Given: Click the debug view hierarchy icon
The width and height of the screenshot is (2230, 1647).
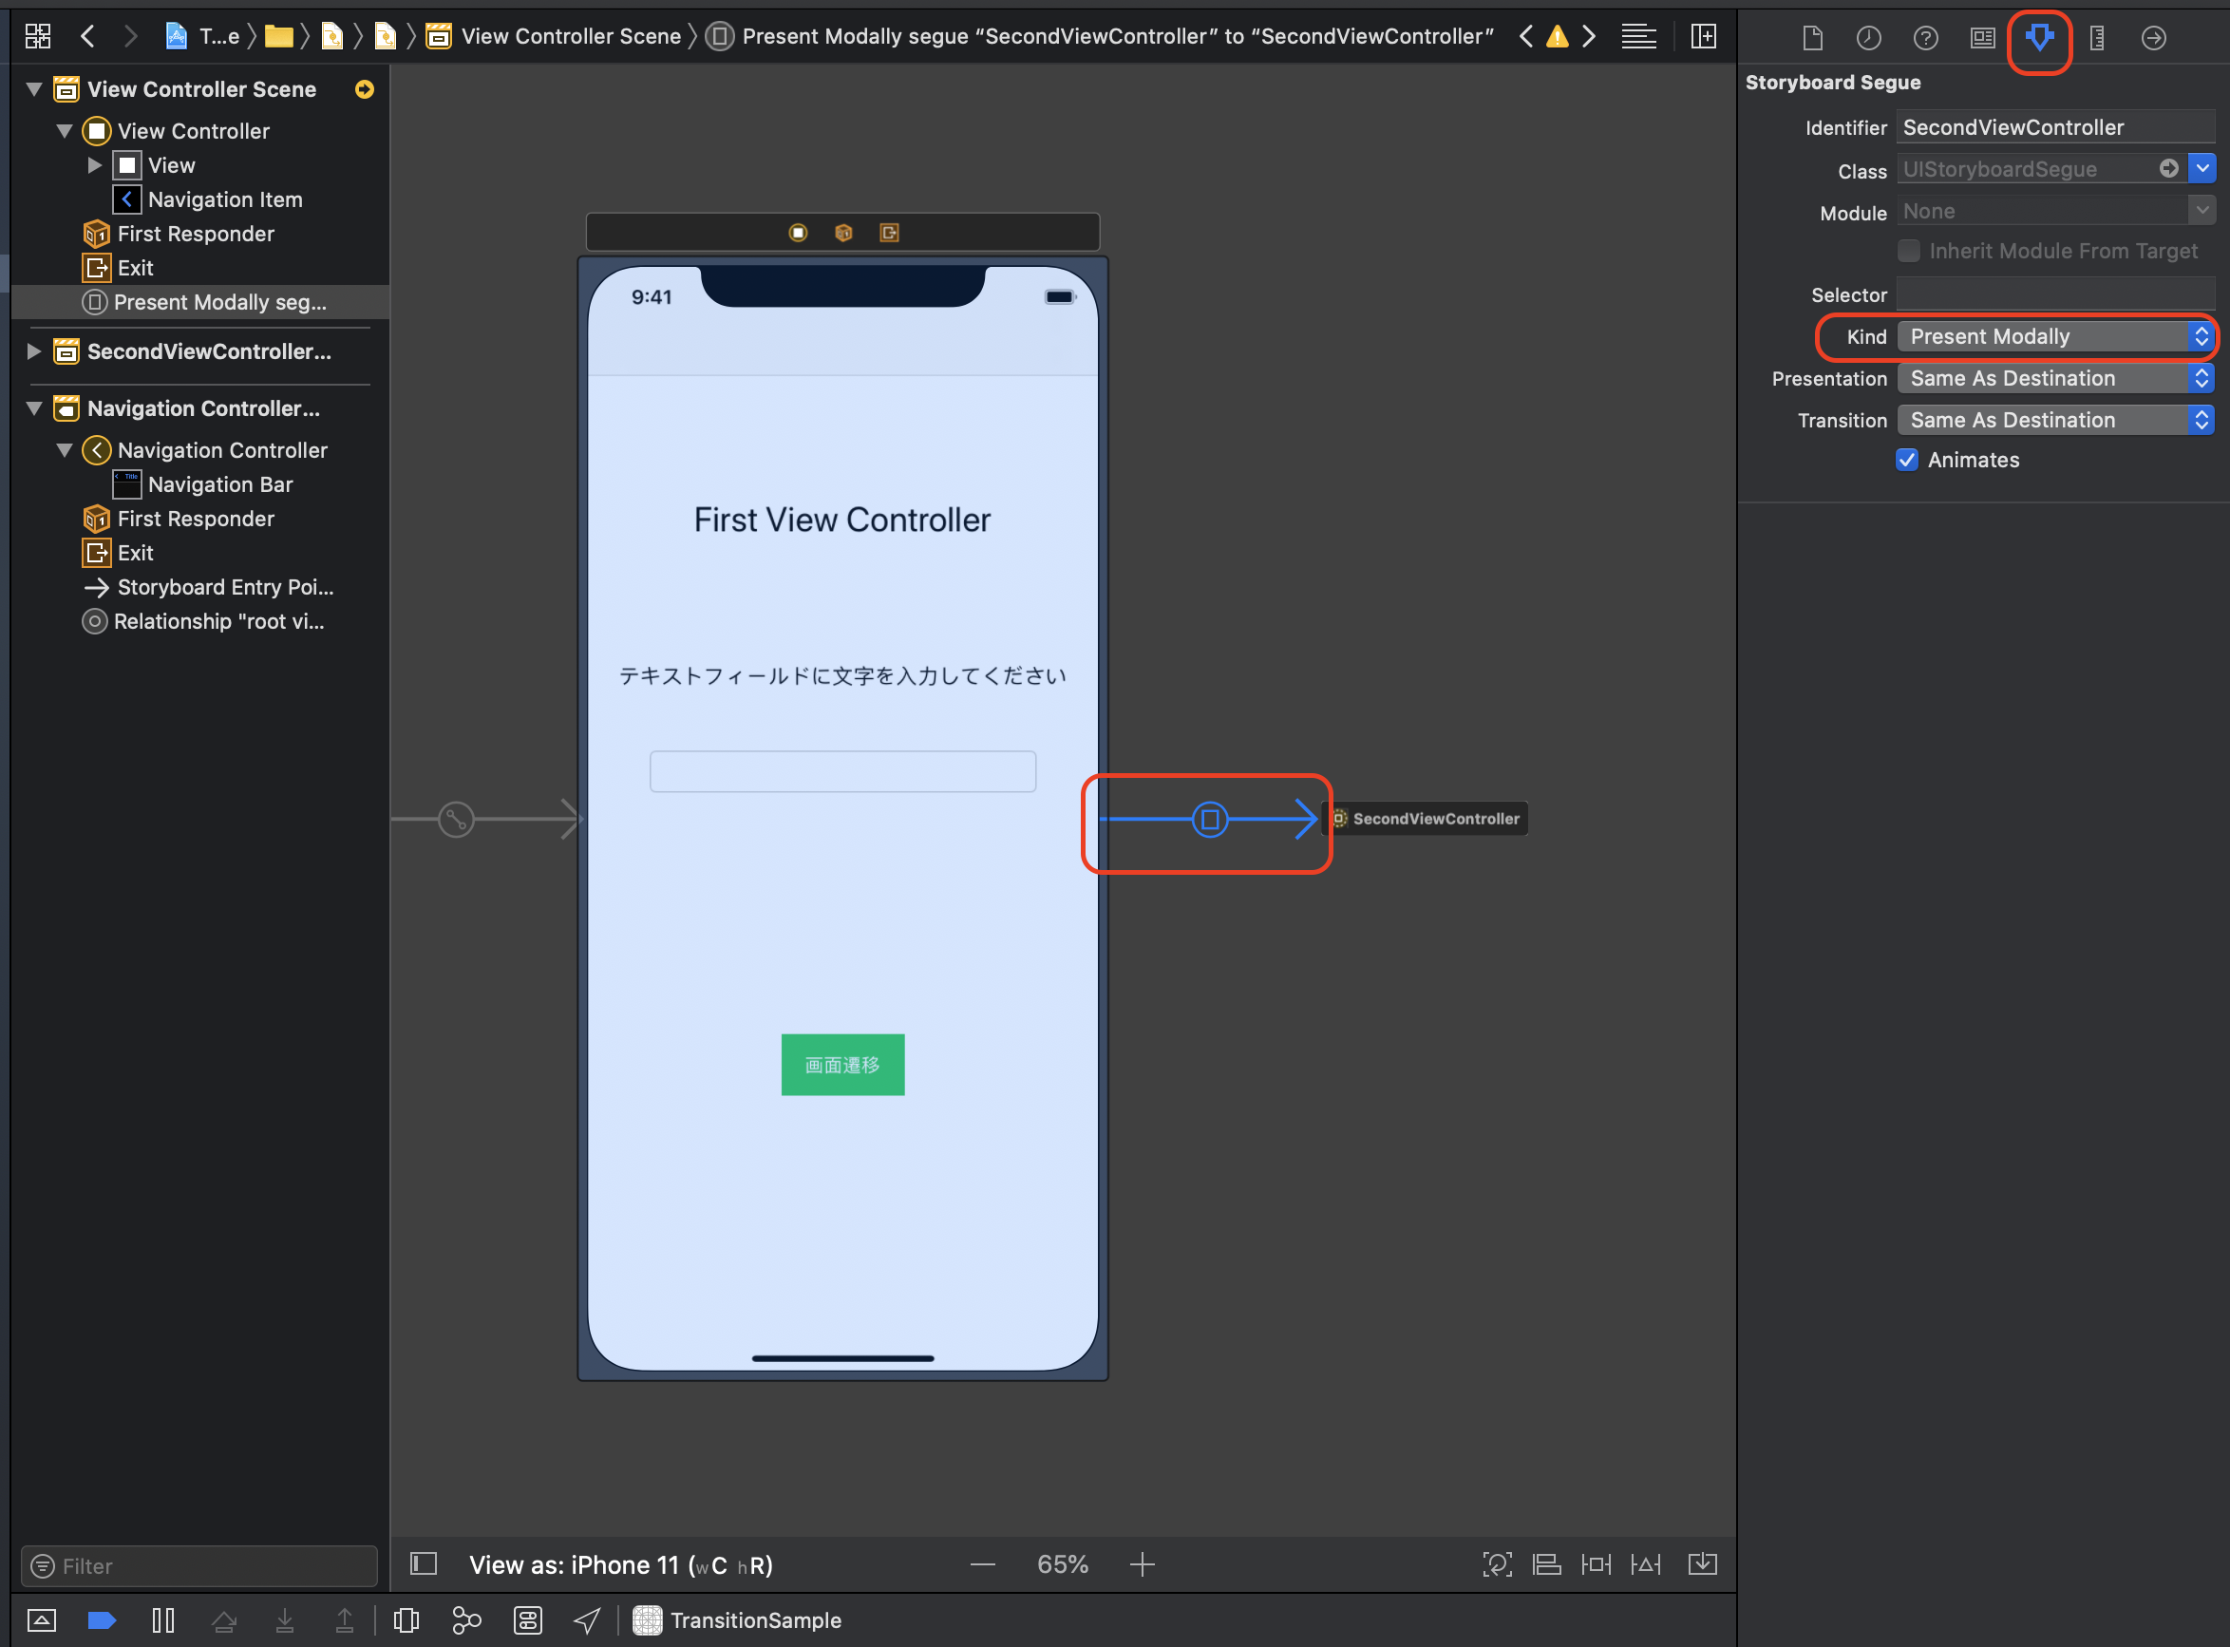Looking at the screenshot, I should (406, 1621).
